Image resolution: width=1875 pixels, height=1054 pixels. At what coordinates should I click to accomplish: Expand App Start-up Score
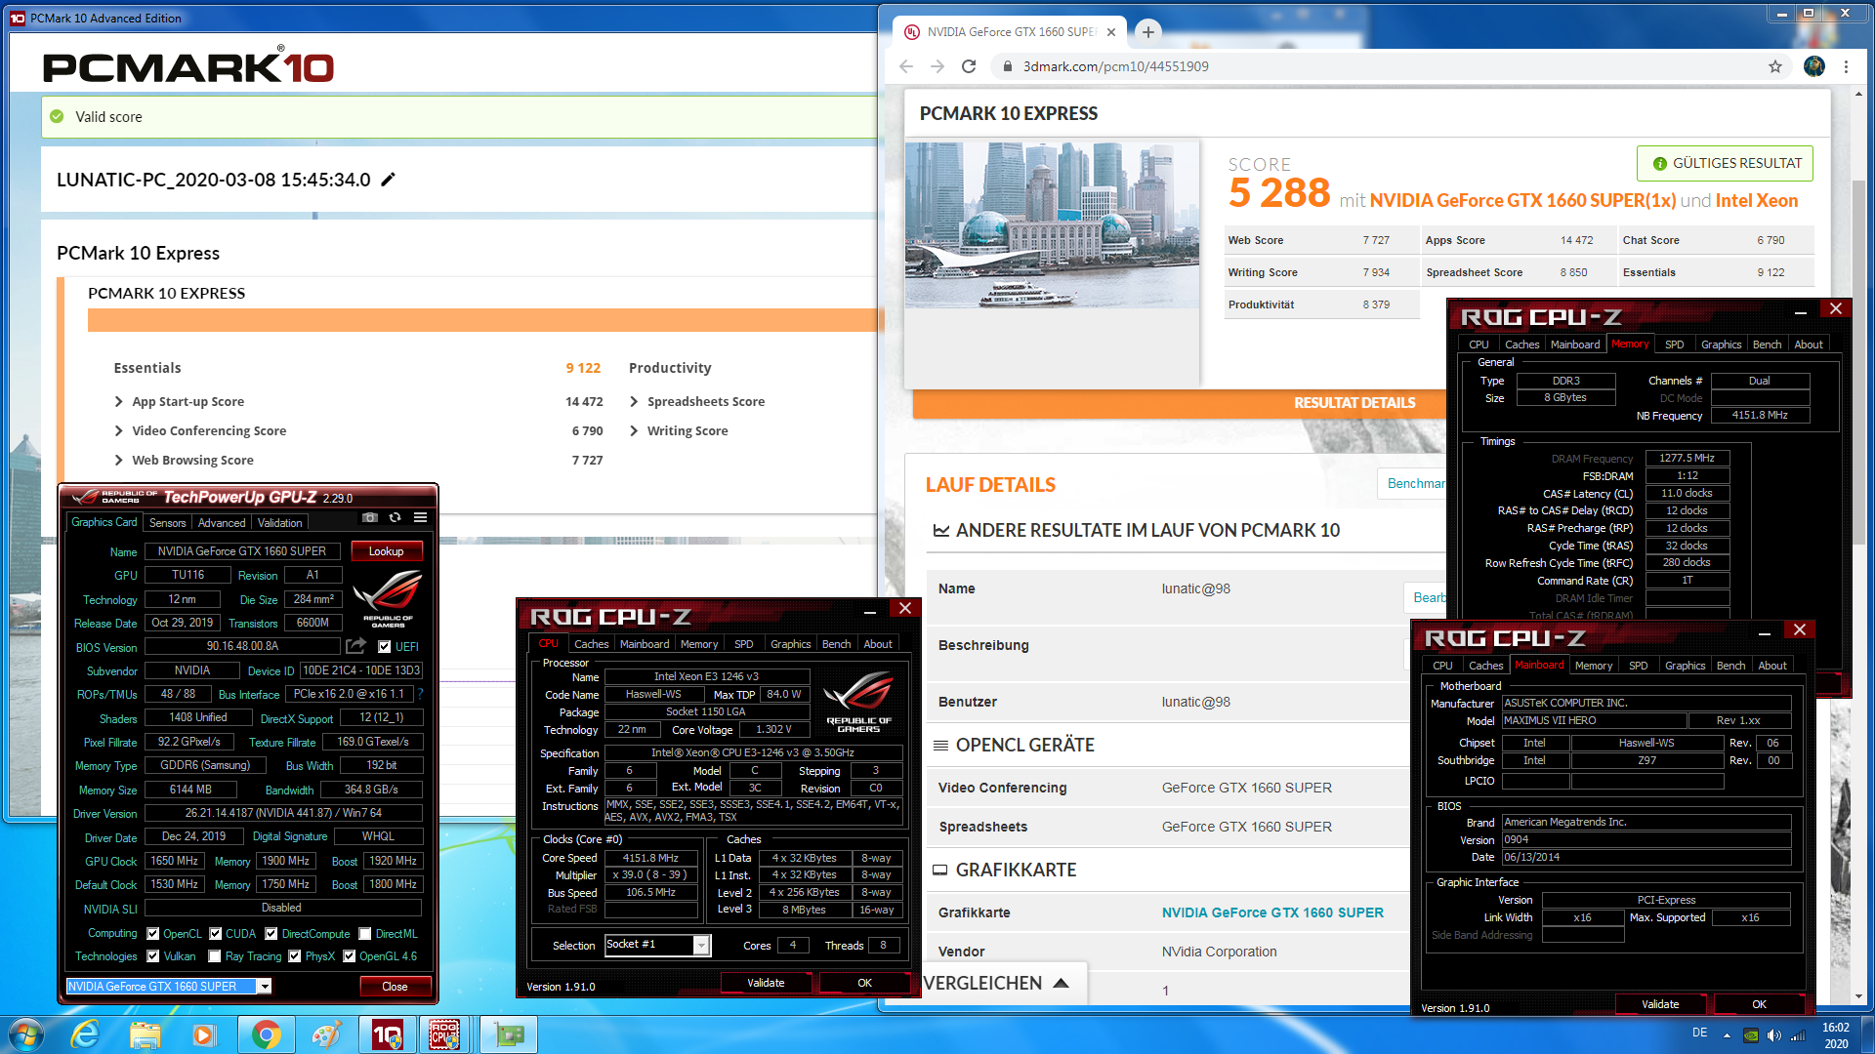[119, 401]
